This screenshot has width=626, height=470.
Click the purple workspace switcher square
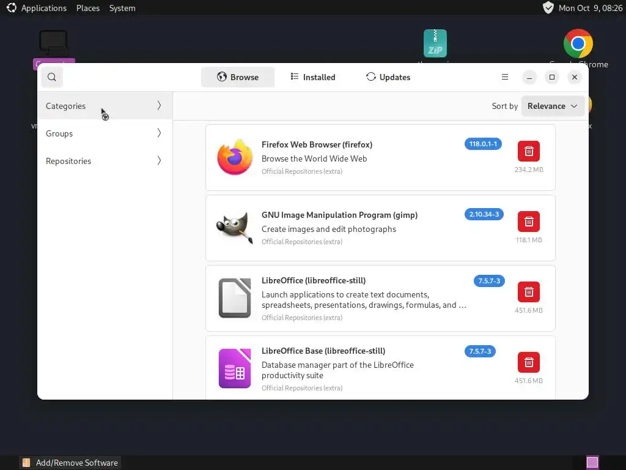coord(592,463)
